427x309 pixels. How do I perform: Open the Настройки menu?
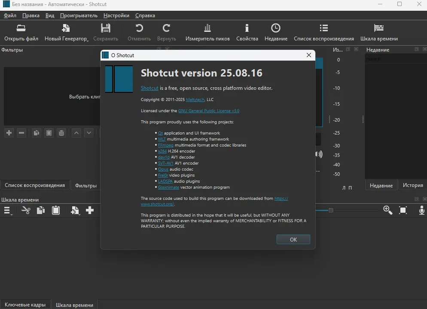click(x=116, y=15)
